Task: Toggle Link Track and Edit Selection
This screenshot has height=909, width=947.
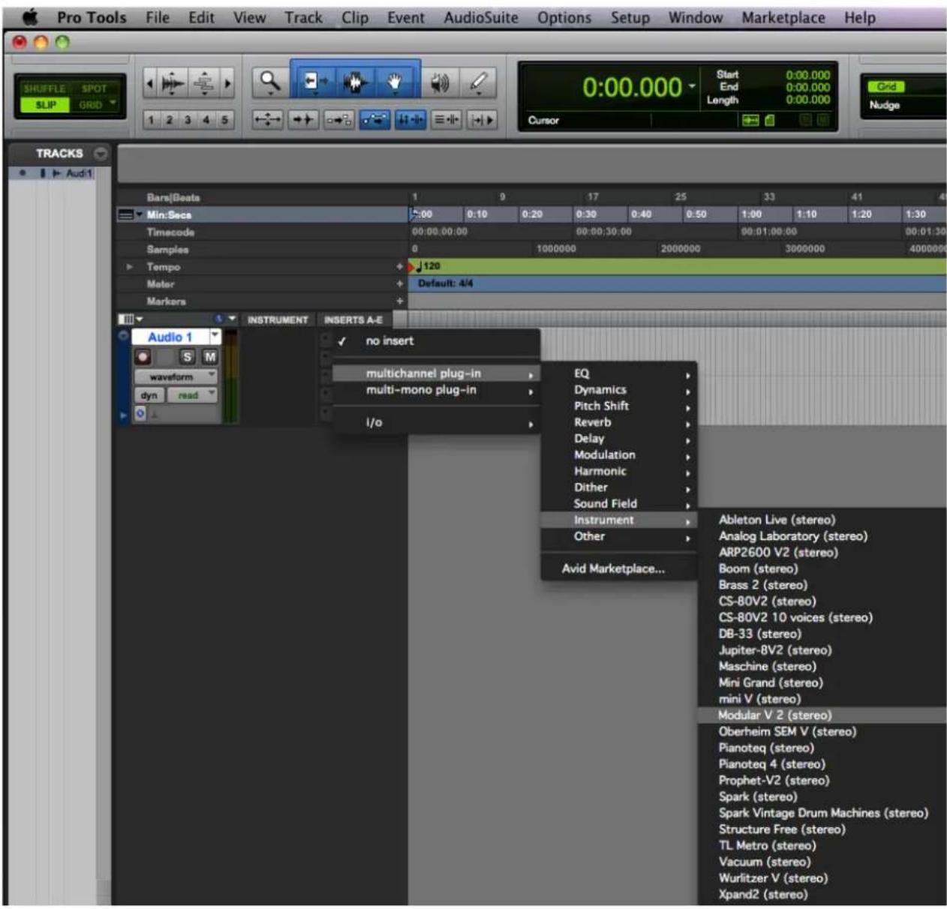Action: 446,119
